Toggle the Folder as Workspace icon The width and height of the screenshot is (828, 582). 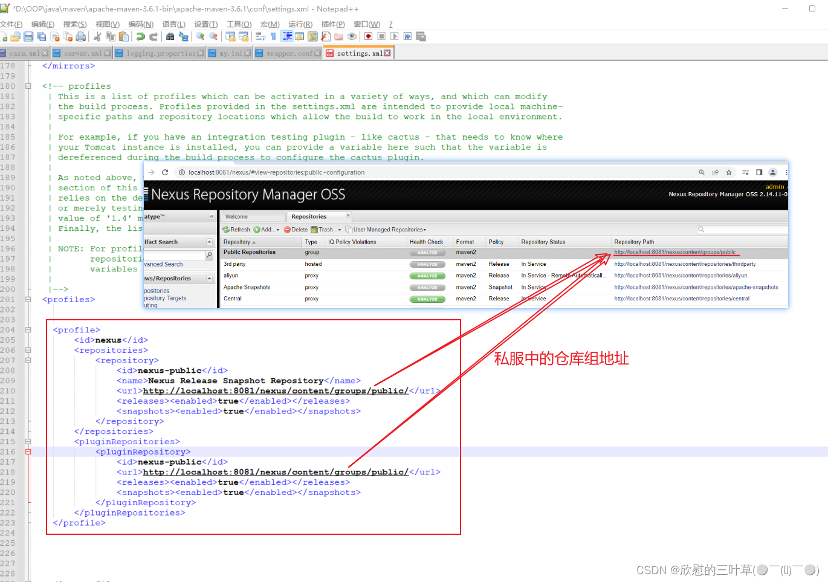tap(338, 36)
